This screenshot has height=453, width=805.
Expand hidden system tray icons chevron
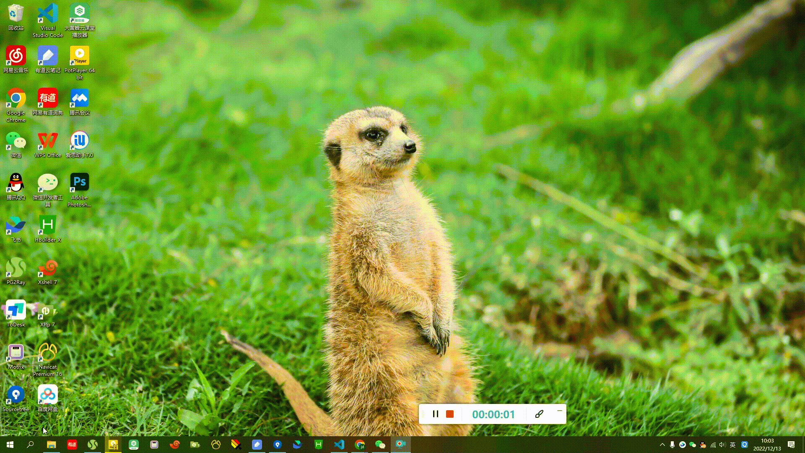(x=662, y=445)
